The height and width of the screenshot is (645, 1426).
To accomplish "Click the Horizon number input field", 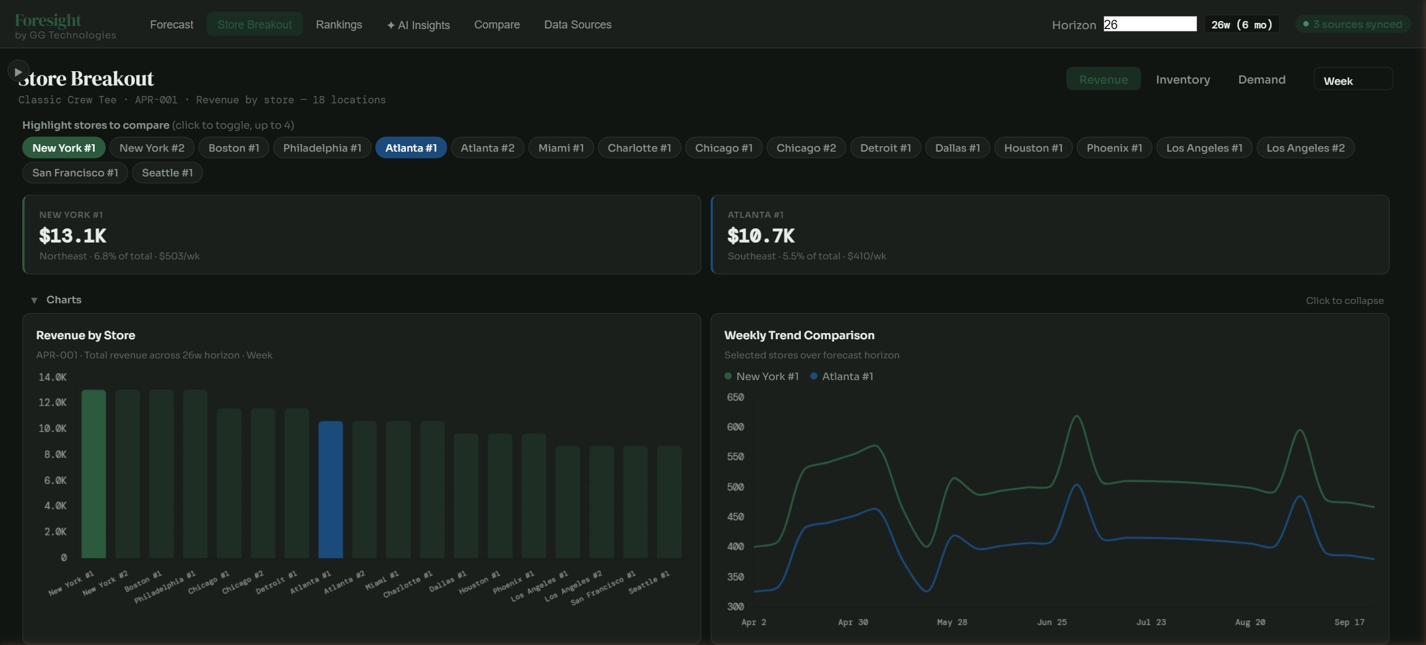I will click(x=1149, y=24).
